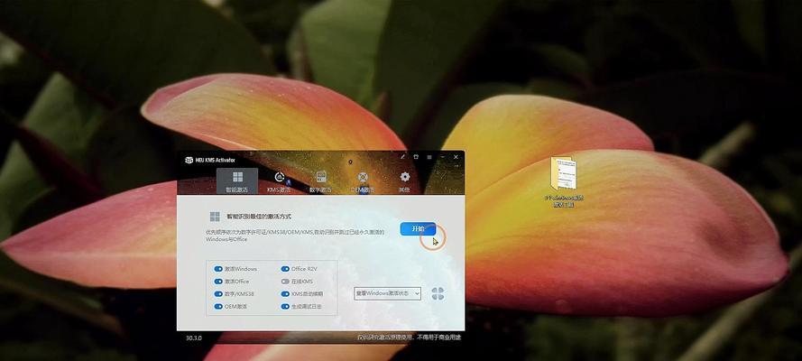
Task: Open the 智能激活 smart activation tab
Action: (237, 181)
